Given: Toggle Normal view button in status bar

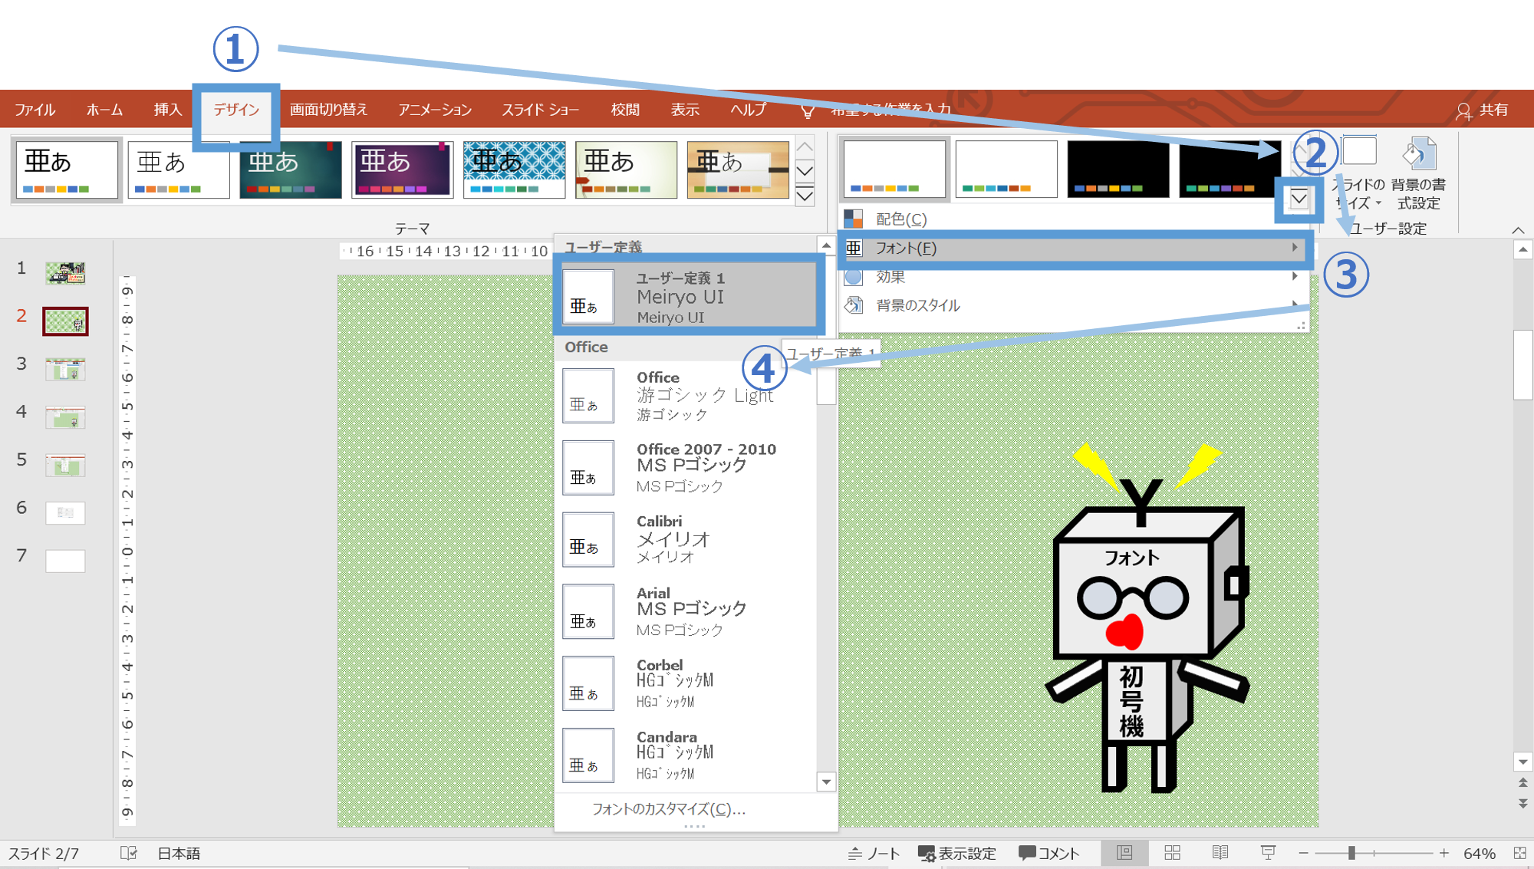Looking at the screenshot, I should tap(1124, 853).
